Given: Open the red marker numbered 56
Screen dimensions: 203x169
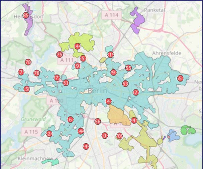Looking at the screenshot, I should pos(98,122).
